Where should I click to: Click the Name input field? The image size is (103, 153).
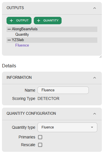(63, 90)
